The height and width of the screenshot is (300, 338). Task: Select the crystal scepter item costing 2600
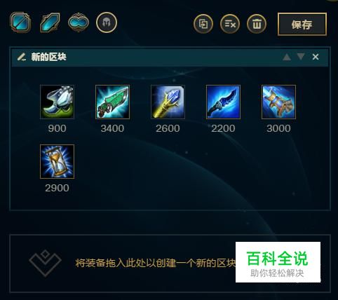click(168, 102)
